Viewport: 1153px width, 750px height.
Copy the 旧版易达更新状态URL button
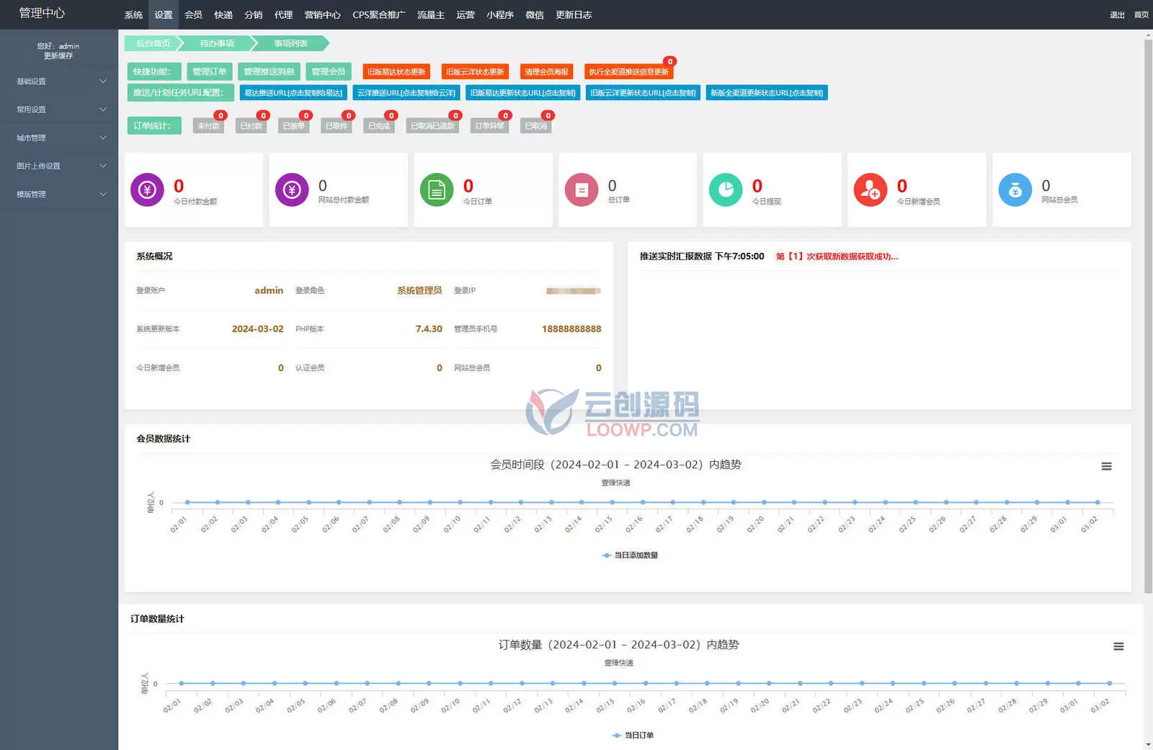(x=523, y=93)
